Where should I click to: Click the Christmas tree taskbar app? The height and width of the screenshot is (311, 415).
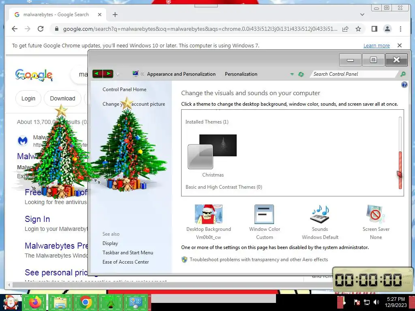[110, 302]
